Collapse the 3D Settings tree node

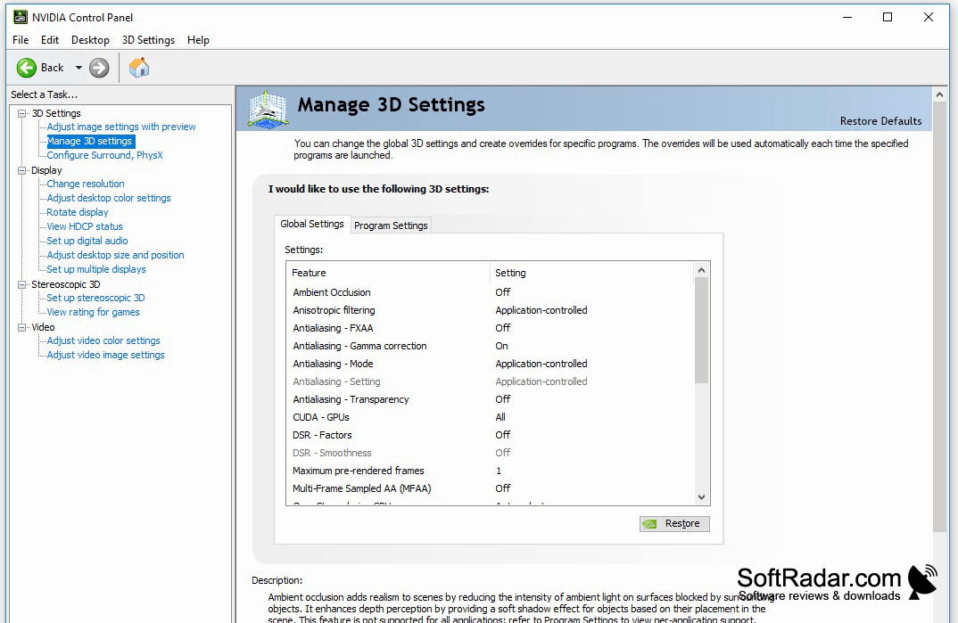(22, 113)
